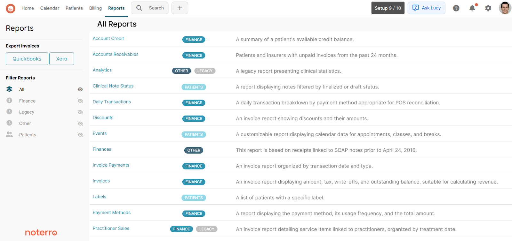Click the Patients filter people icon
This screenshot has height=241, width=512.
click(9, 134)
